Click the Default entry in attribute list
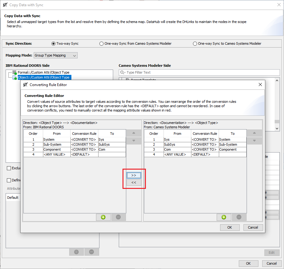The height and width of the screenshot is (269, 284). (13, 198)
